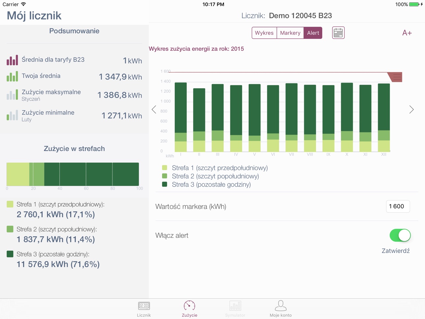The width and height of the screenshot is (425, 319).
Task: Open the Symulator bar chart tab
Action: [x=235, y=309]
